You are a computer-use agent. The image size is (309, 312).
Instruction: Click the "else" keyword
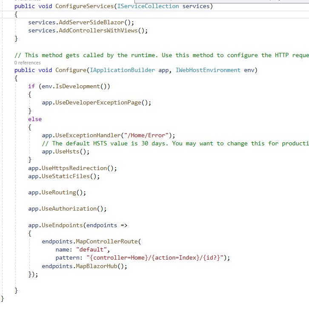tap(35, 119)
